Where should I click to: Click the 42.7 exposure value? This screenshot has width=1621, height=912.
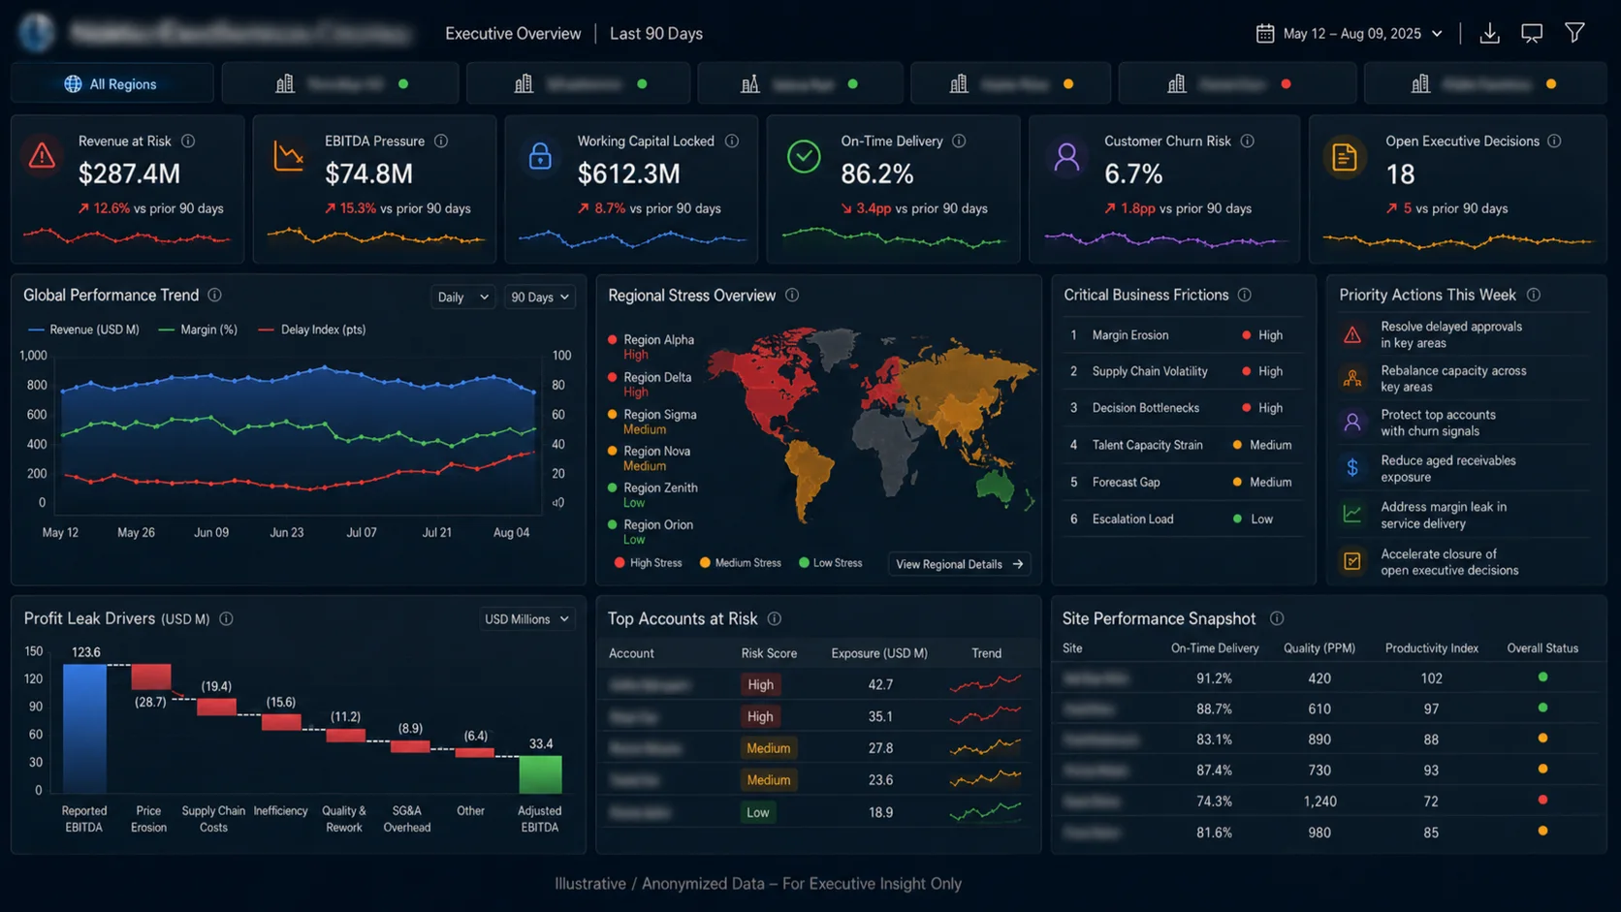[x=880, y=685]
